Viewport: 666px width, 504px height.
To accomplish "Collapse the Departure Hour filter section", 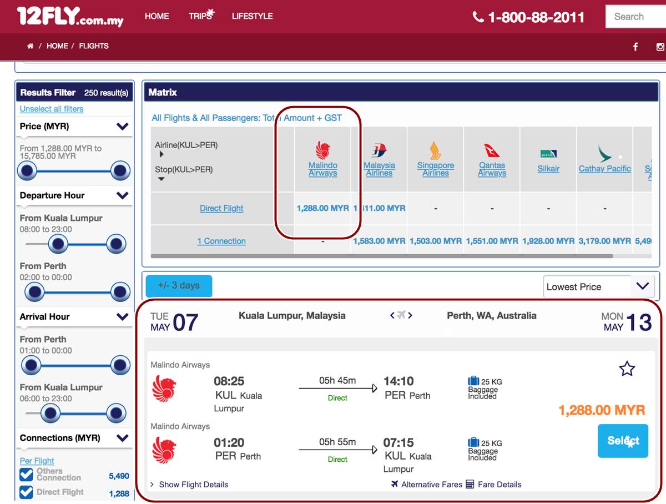I will (x=123, y=195).
